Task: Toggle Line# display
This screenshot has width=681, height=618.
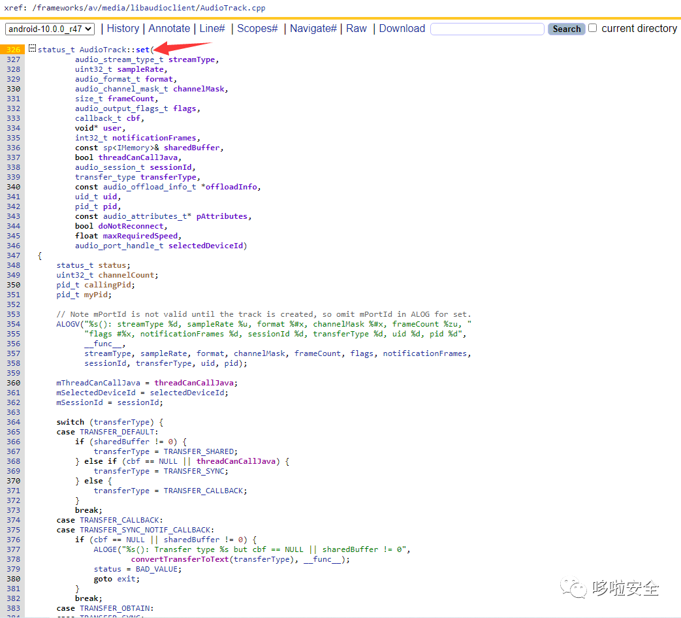Action: 212,29
